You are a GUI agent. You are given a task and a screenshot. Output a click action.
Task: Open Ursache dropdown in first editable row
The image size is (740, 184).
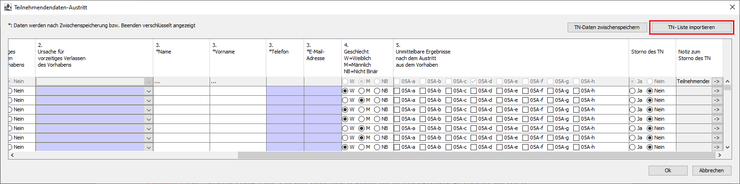(x=148, y=91)
